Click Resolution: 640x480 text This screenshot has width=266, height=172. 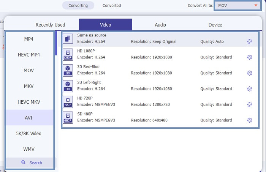pyautogui.click(x=149, y=120)
